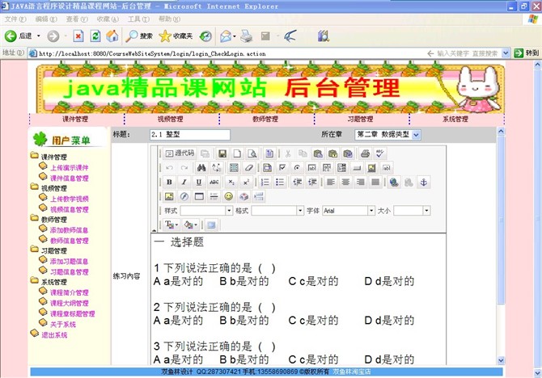Insert Flash object icon

coord(184,196)
